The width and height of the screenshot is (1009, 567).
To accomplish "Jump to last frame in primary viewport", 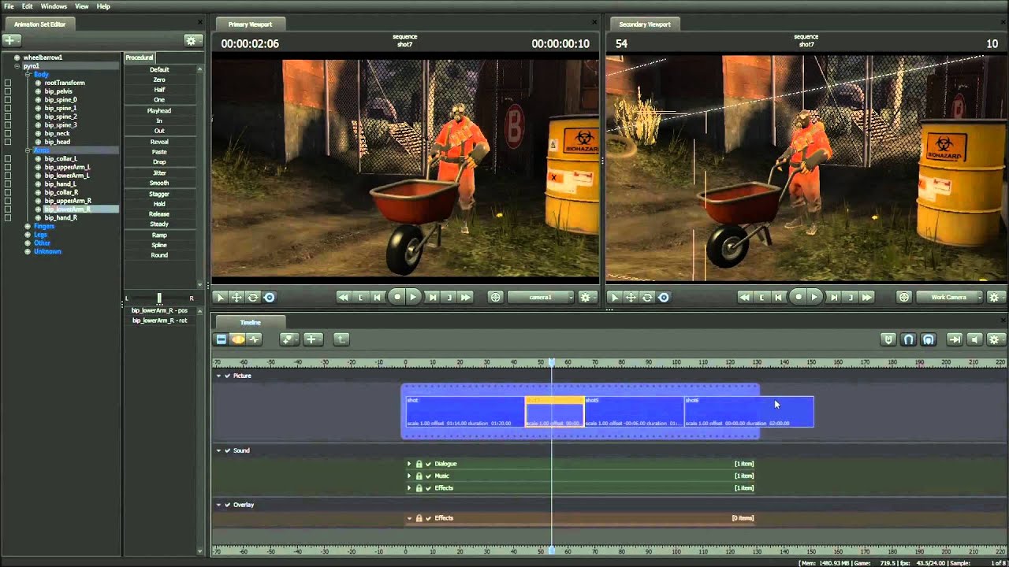I will [x=466, y=297].
